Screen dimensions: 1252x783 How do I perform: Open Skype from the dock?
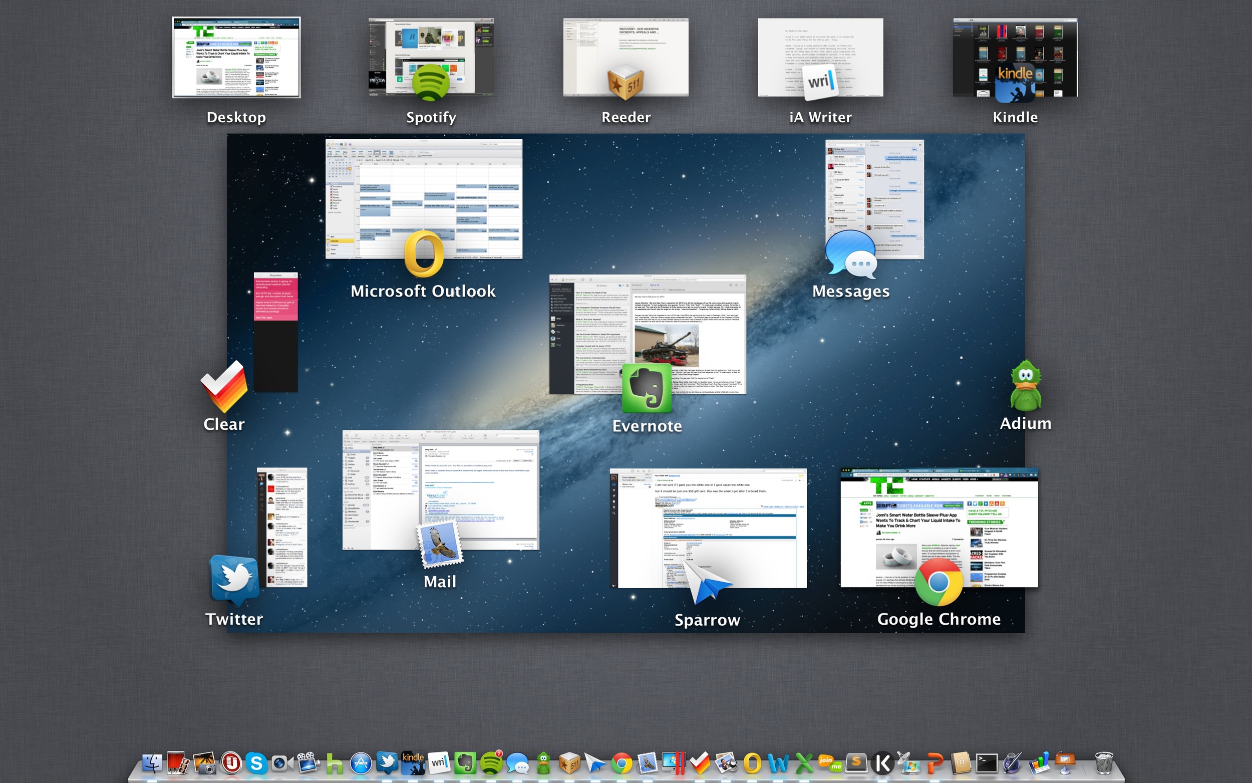[256, 763]
